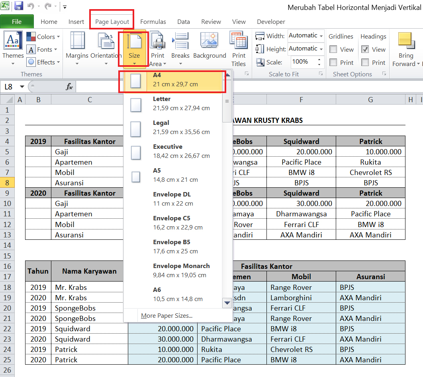Switch to the Formulas tab
Screen dimensions: 423x377
click(x=153, y=22)
